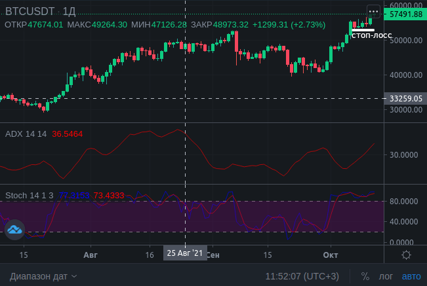Toggle percent scale mode

pos(365,276)
